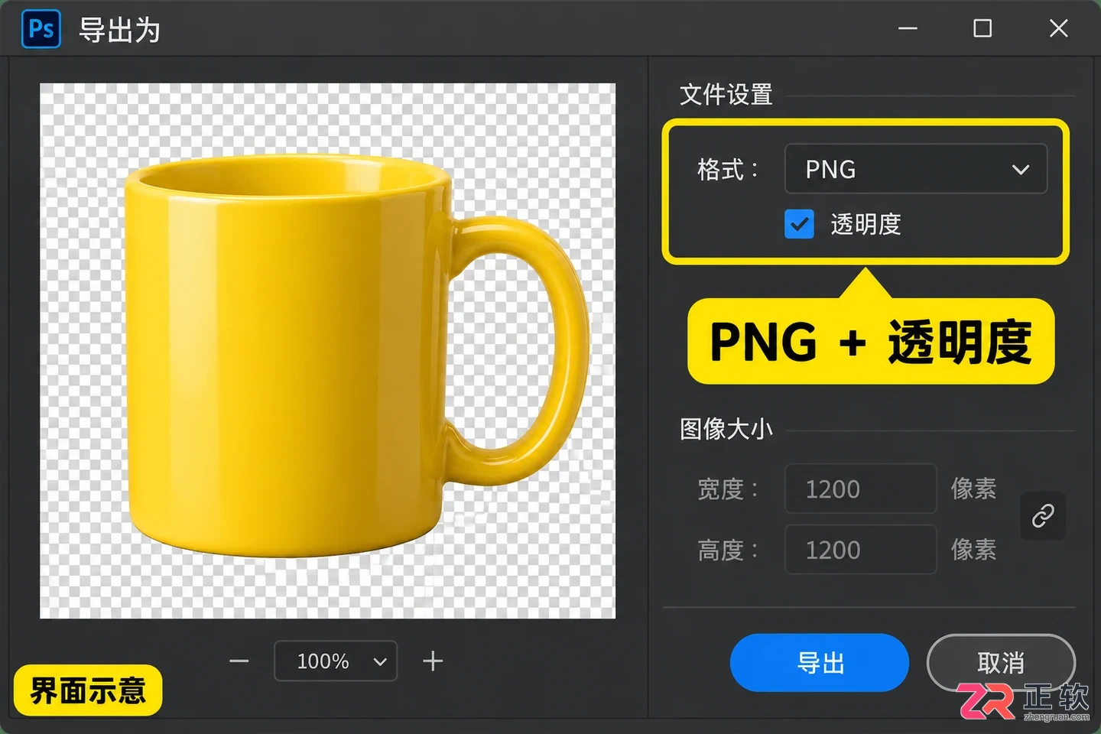Screen dimensions: 1101x734
Task: Click the 格式： label text
Action: point(728,169)
